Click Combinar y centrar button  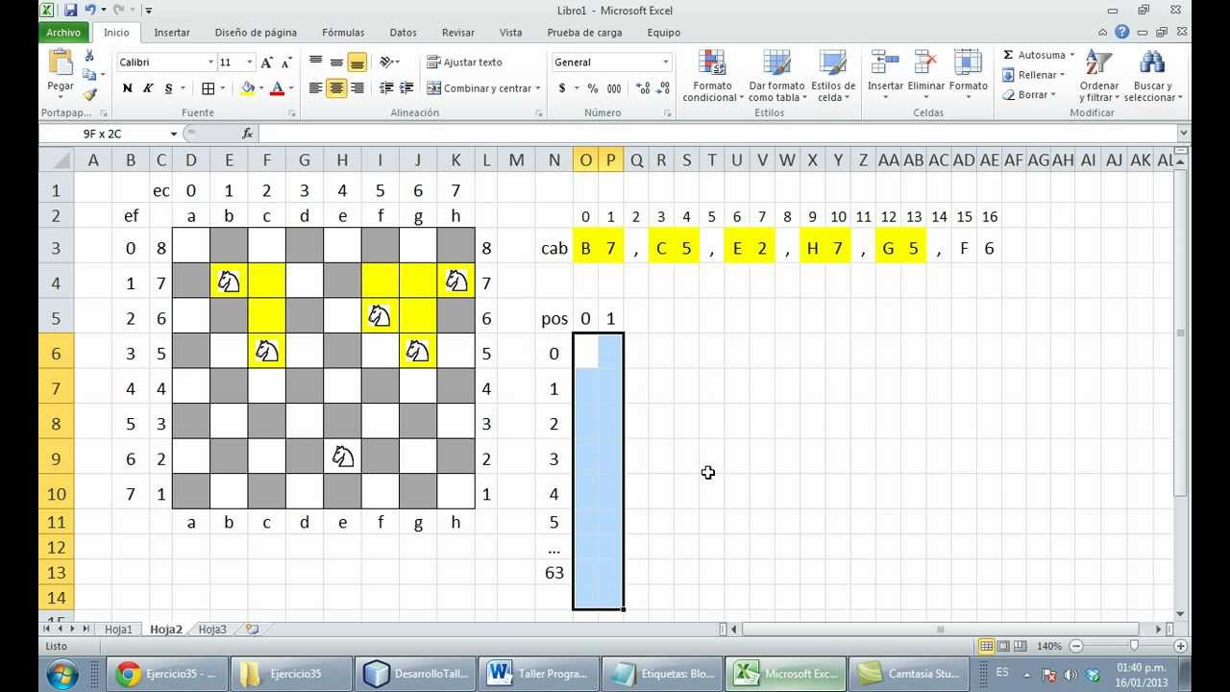(479, 88)
